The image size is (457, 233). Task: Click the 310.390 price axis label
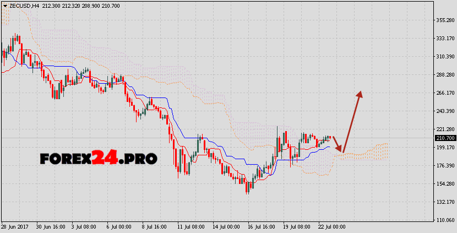coord(445,57)
